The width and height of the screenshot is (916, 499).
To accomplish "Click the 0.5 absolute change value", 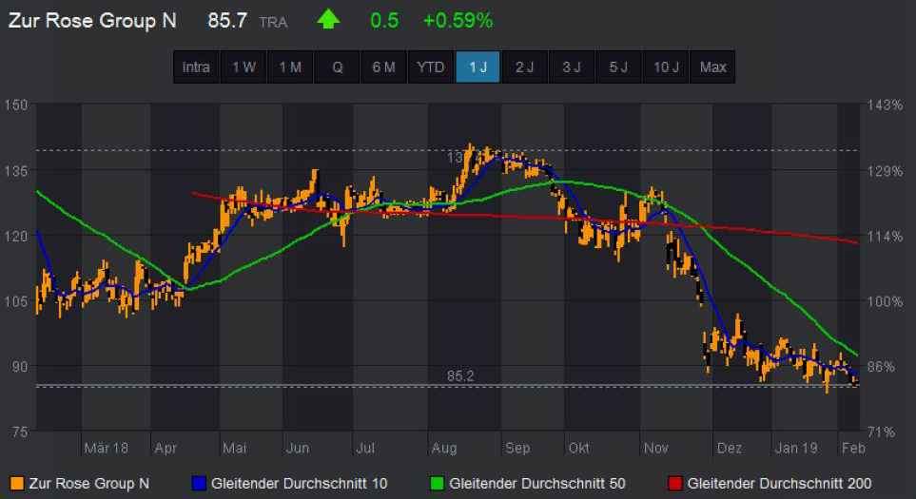I will 384,20.
